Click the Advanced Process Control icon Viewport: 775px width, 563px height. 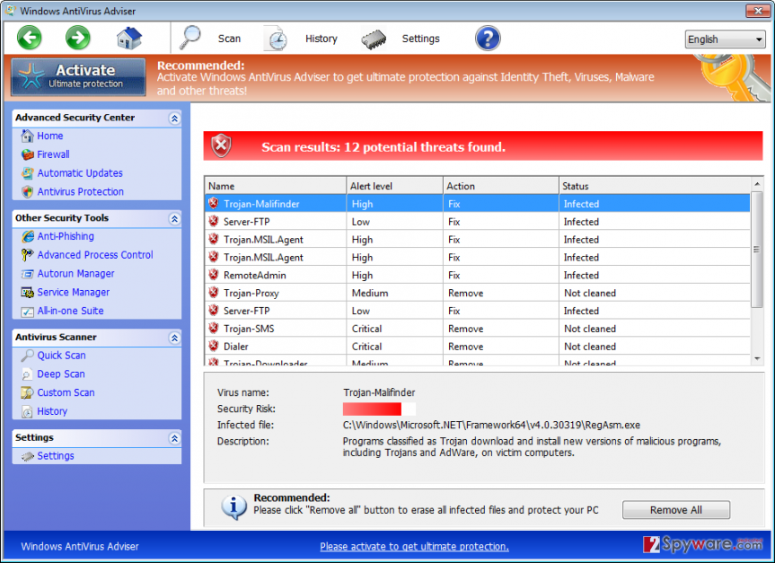[x=27, y=255]
